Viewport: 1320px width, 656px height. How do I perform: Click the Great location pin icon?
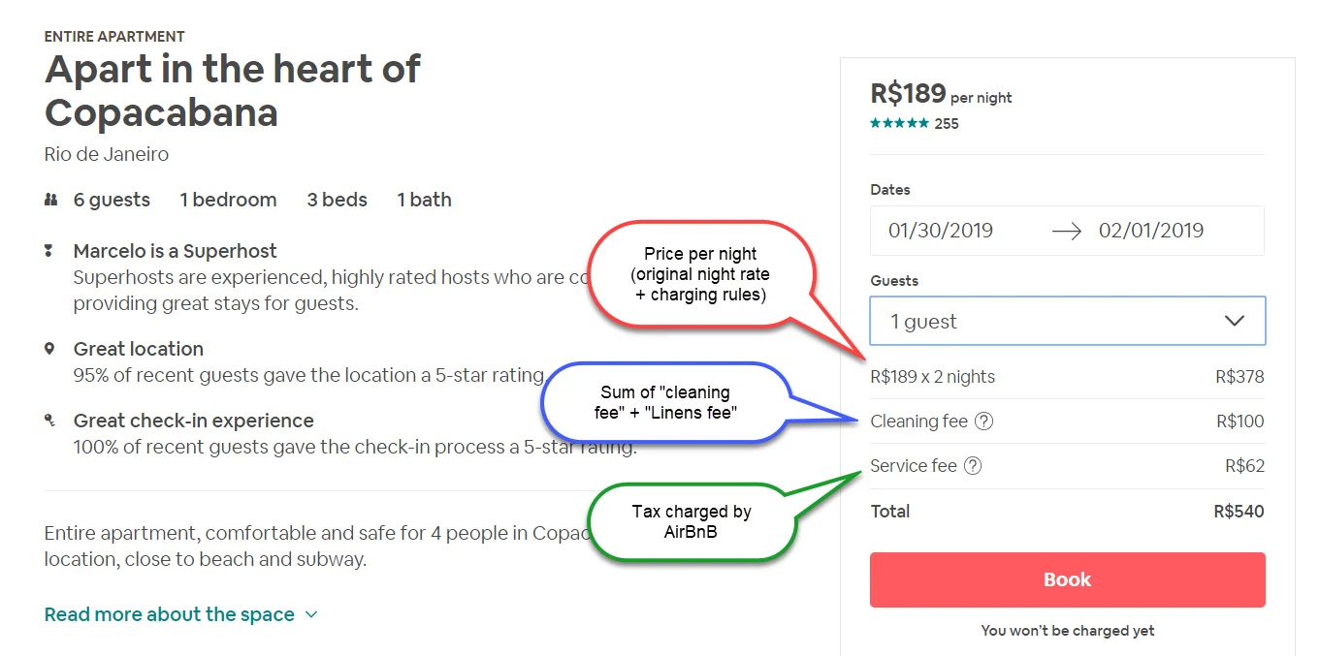49,349
